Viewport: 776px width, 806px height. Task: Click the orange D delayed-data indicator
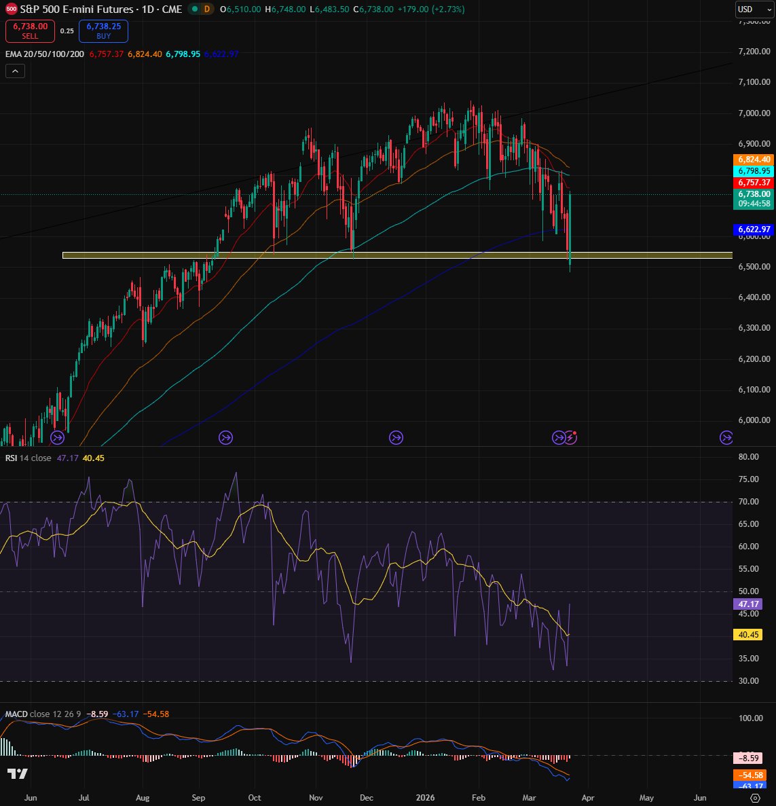click(x=207, y=10)
